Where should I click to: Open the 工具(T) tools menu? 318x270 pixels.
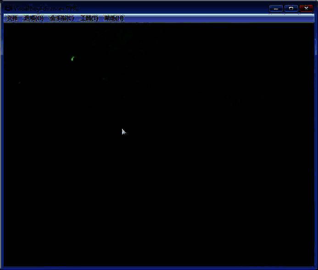click(89, 18)
